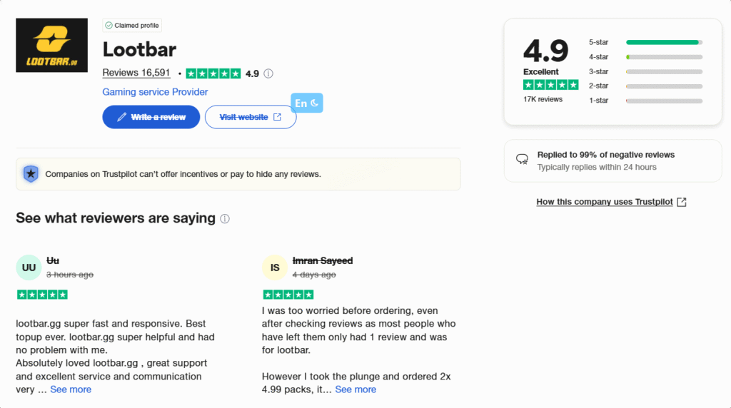Expand Uu's review with See more

71,389
